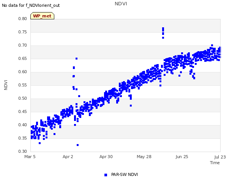Click the vertical NDVI y-axis title
This screenshot has height=182, width=243.
tap(6, 85)
